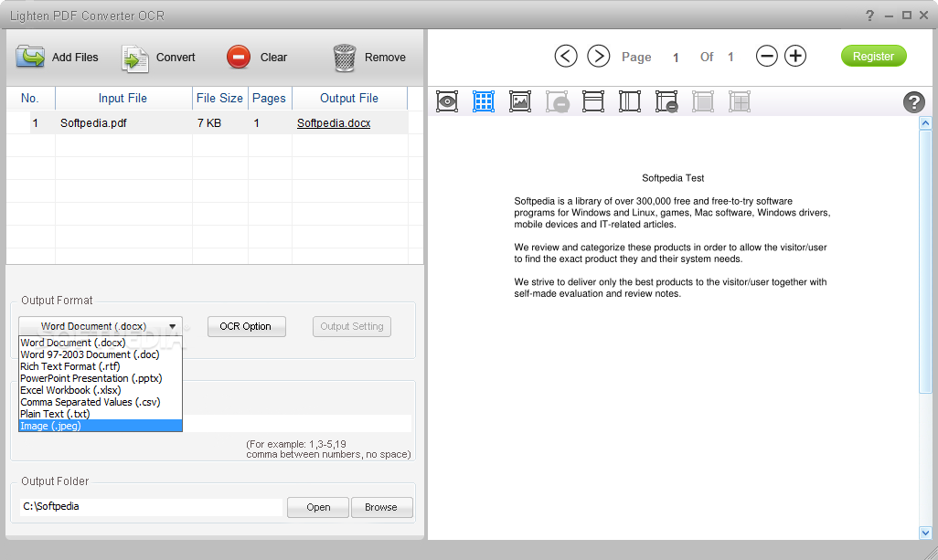Click the Output Setting button
This screenshot has height=560, width=938.
[352, 326]
